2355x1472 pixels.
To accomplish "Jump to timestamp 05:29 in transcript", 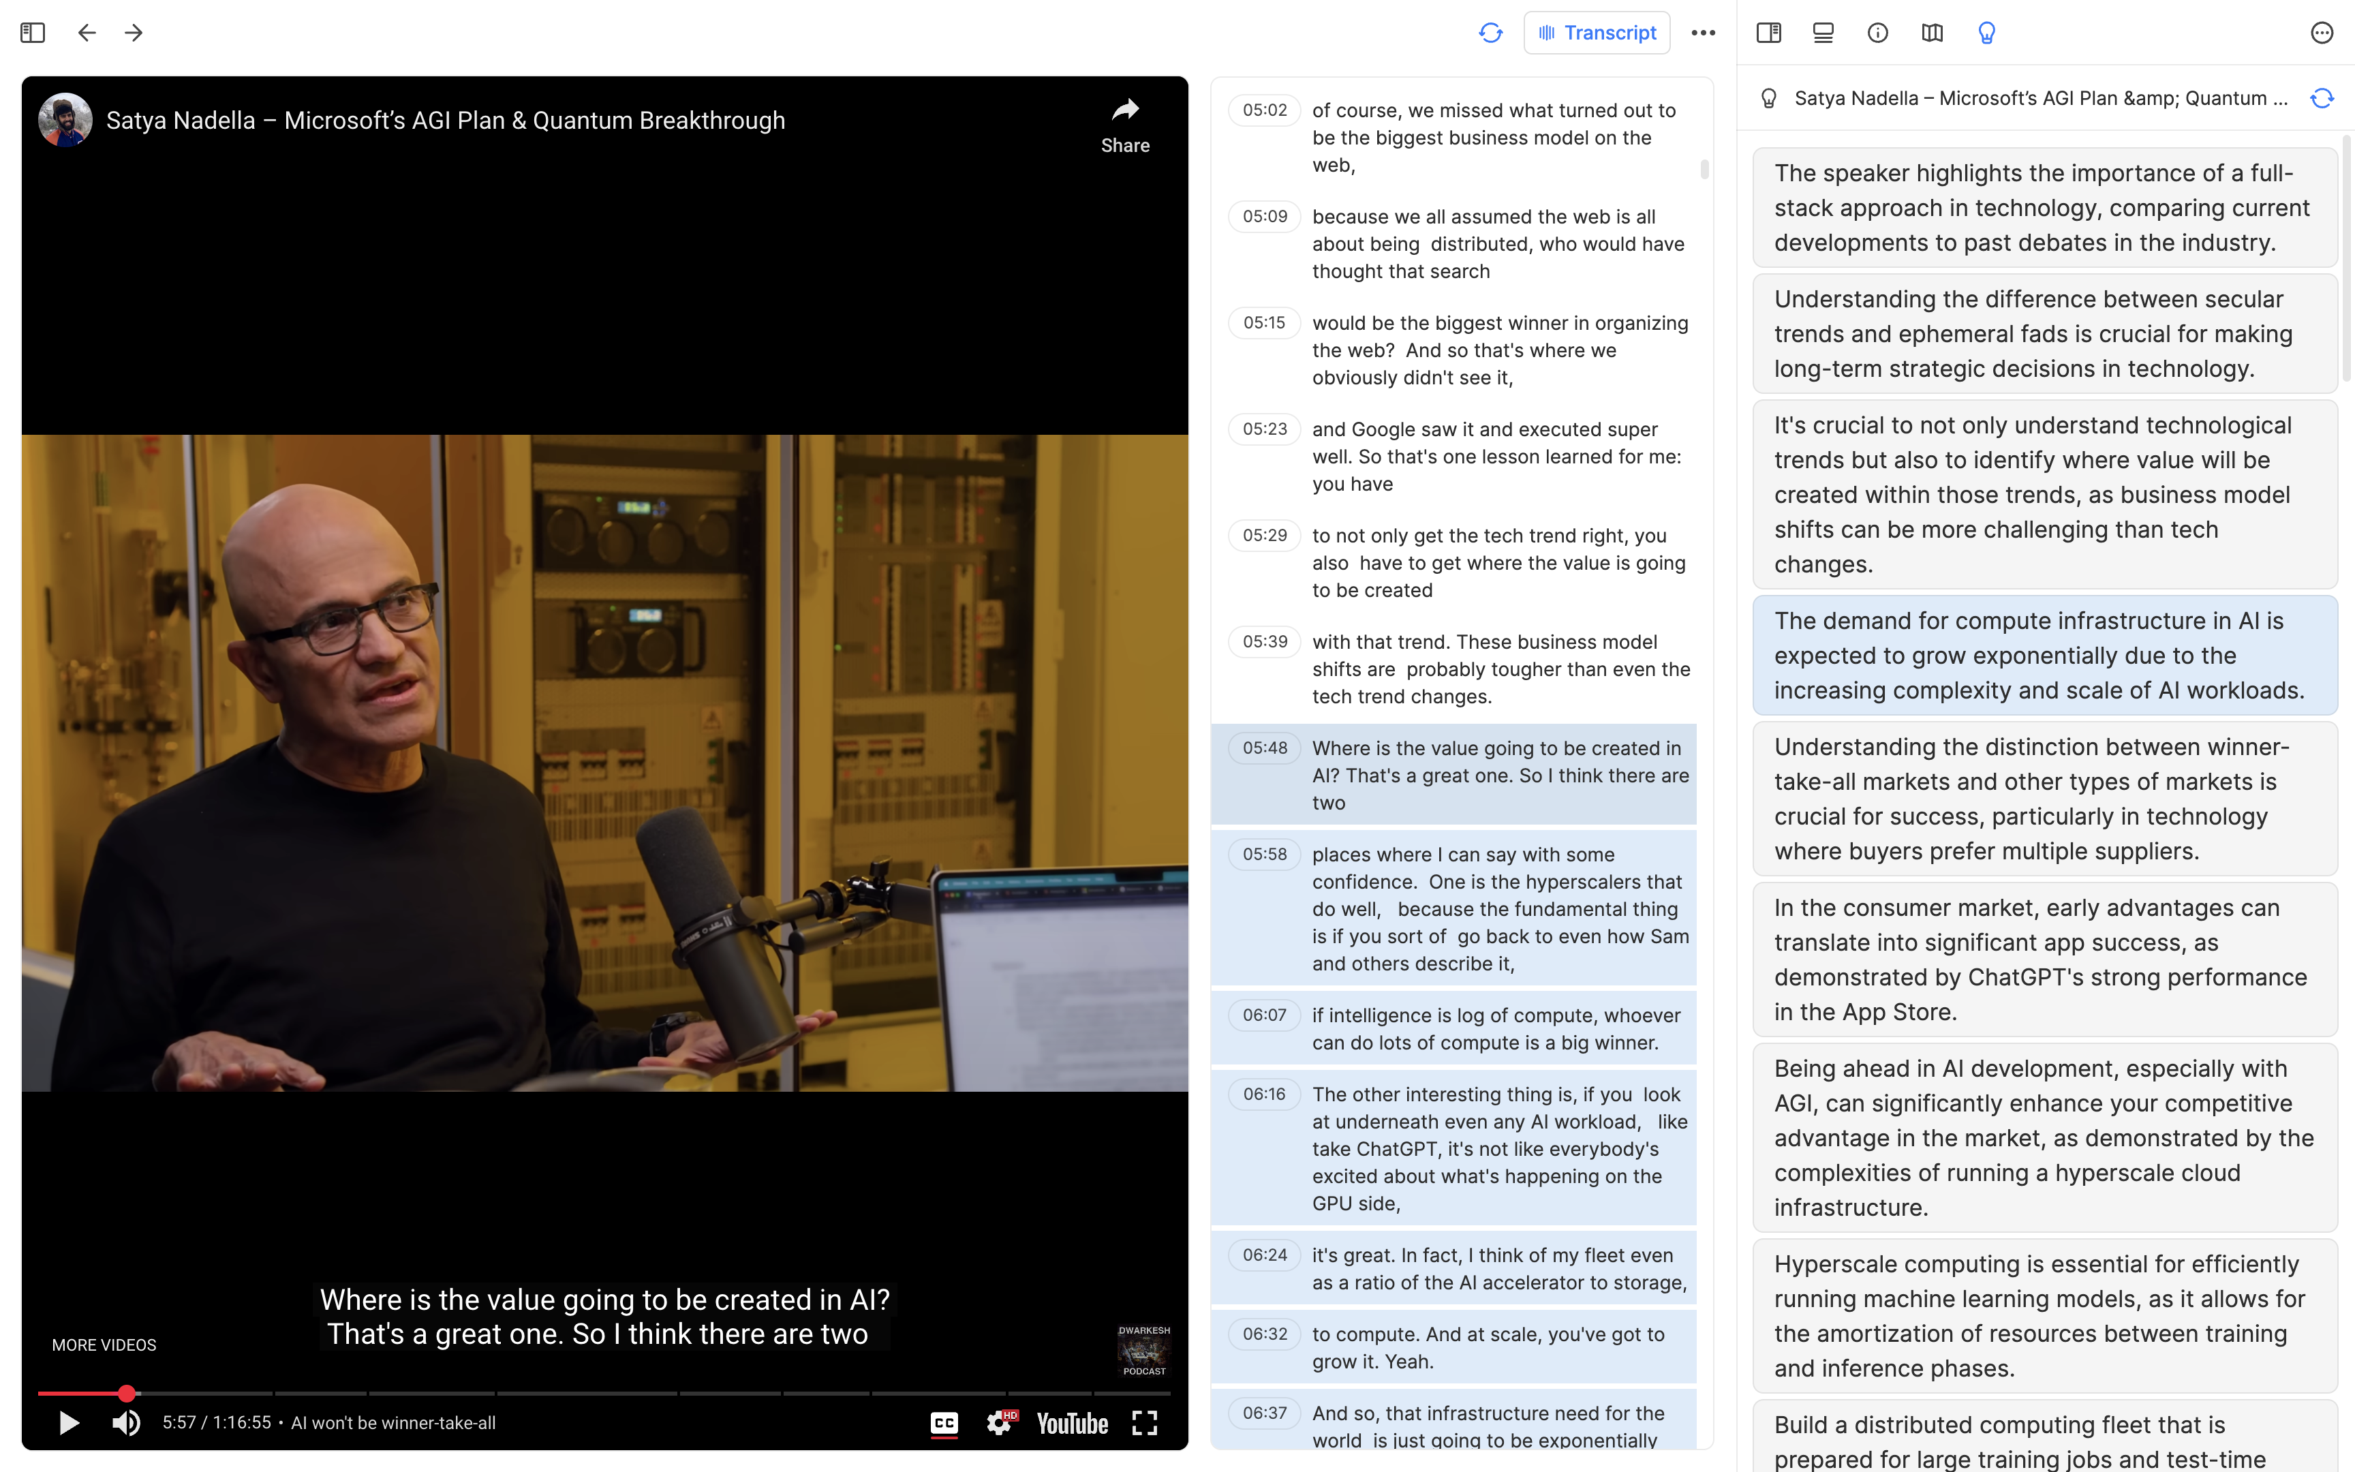I will click(1264, 534).
